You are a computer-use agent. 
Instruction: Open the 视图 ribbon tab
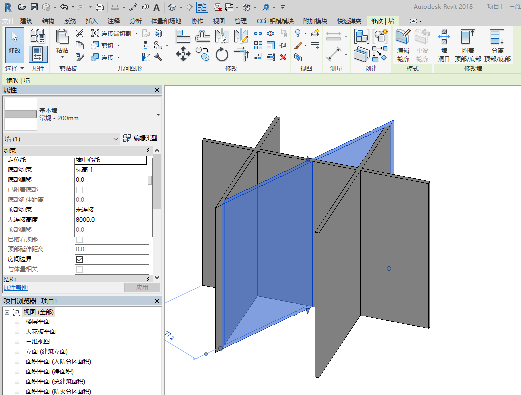pos(219,21)
